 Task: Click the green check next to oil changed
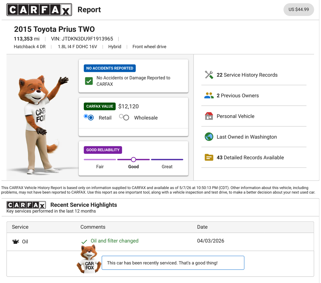coord(84,242)
